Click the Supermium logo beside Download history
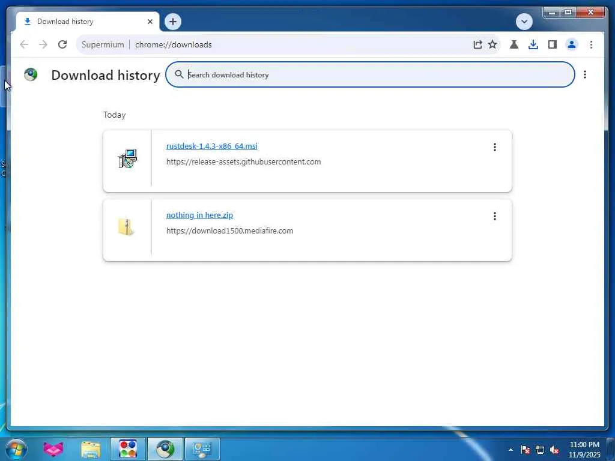 [x=31, y=74]
